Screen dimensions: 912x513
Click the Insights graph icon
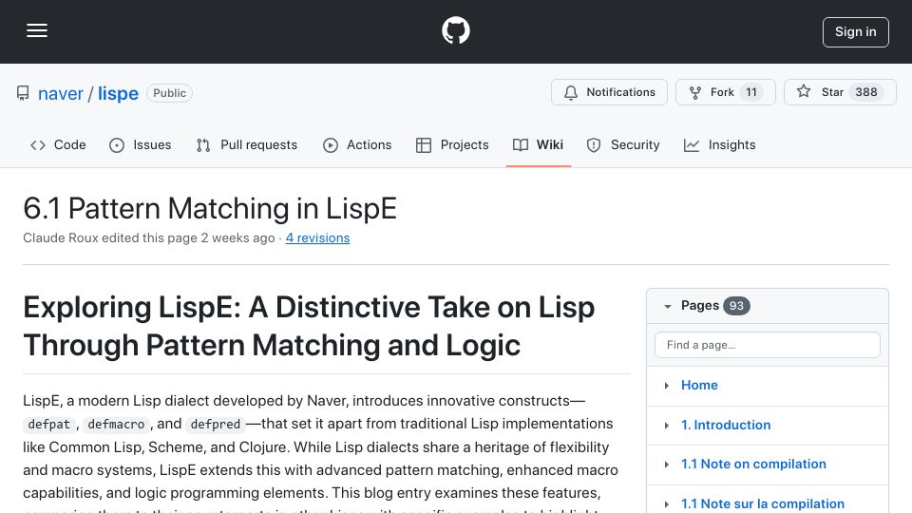click(x=691, y=145)
